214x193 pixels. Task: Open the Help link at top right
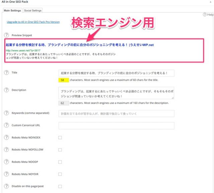pyautogui.click(x=208, y=14)
